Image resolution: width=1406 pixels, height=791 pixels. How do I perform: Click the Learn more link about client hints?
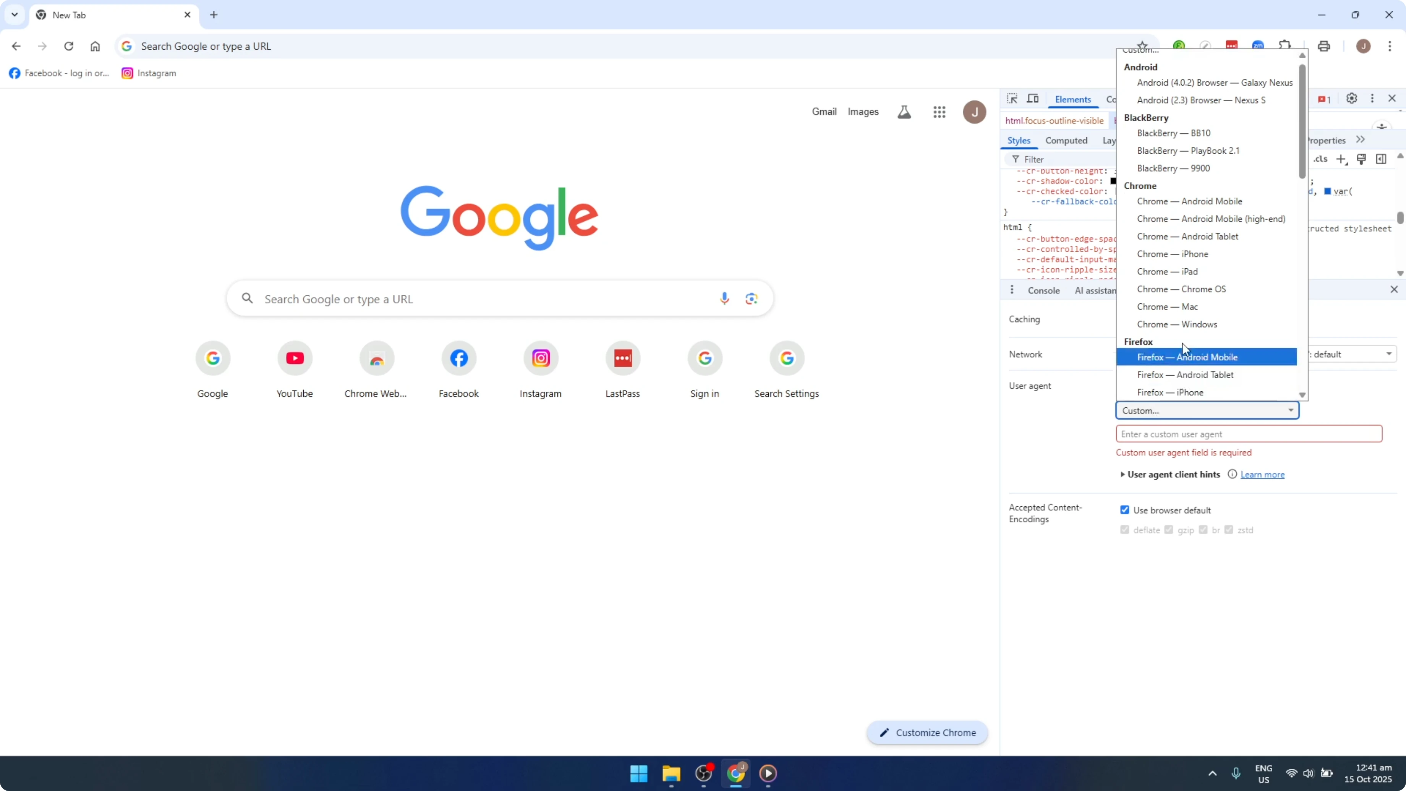tap(1262, 474)
